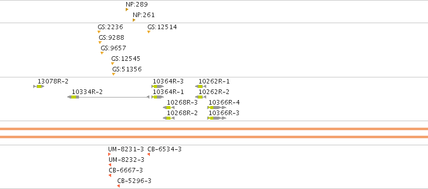Click the 10364R-1 text label
This screenshot has height=189, width=428.
click(x=168, y=92)
